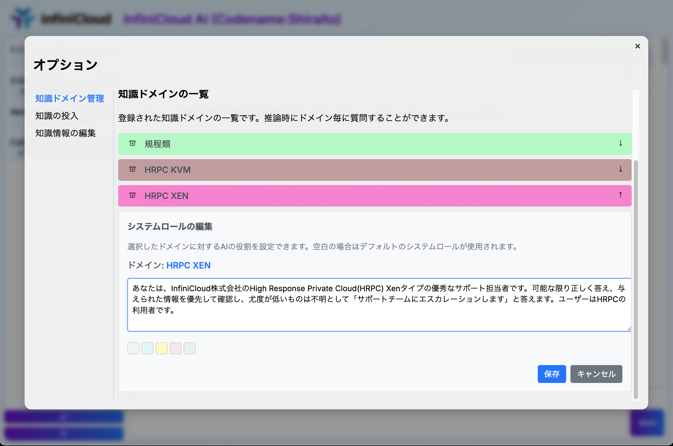673x446 pixels.
Task: Click the archive icon on 規程類 row
Action: click(x=133, y=143)
